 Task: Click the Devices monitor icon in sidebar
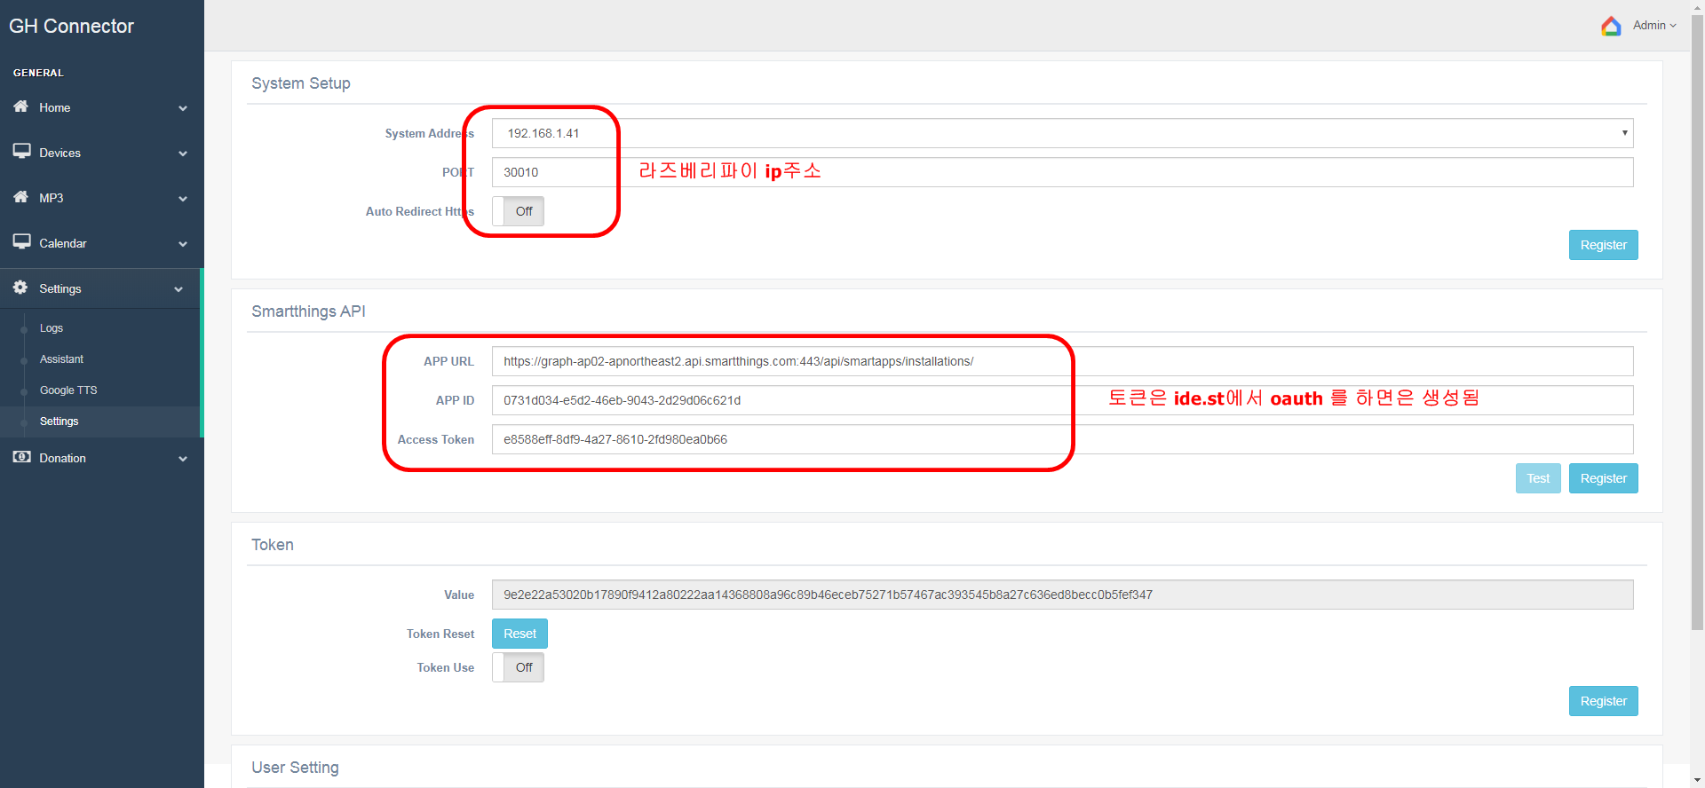click(21, 151)
